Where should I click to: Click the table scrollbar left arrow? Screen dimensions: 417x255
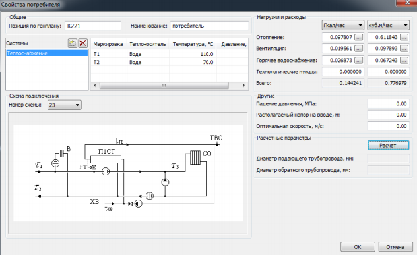point(95,85)
